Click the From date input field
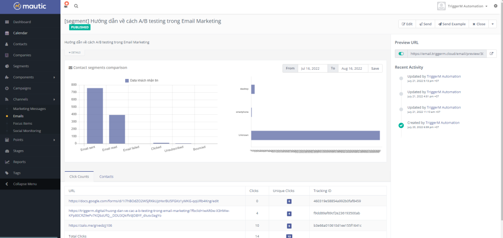Image resolution: width=503 pixels, height=238 pixels. (312, 68)
